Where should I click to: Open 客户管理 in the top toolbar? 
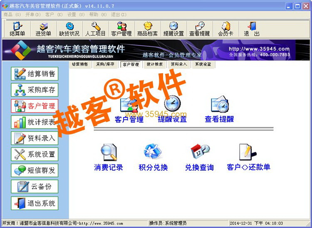click(121, 29)
